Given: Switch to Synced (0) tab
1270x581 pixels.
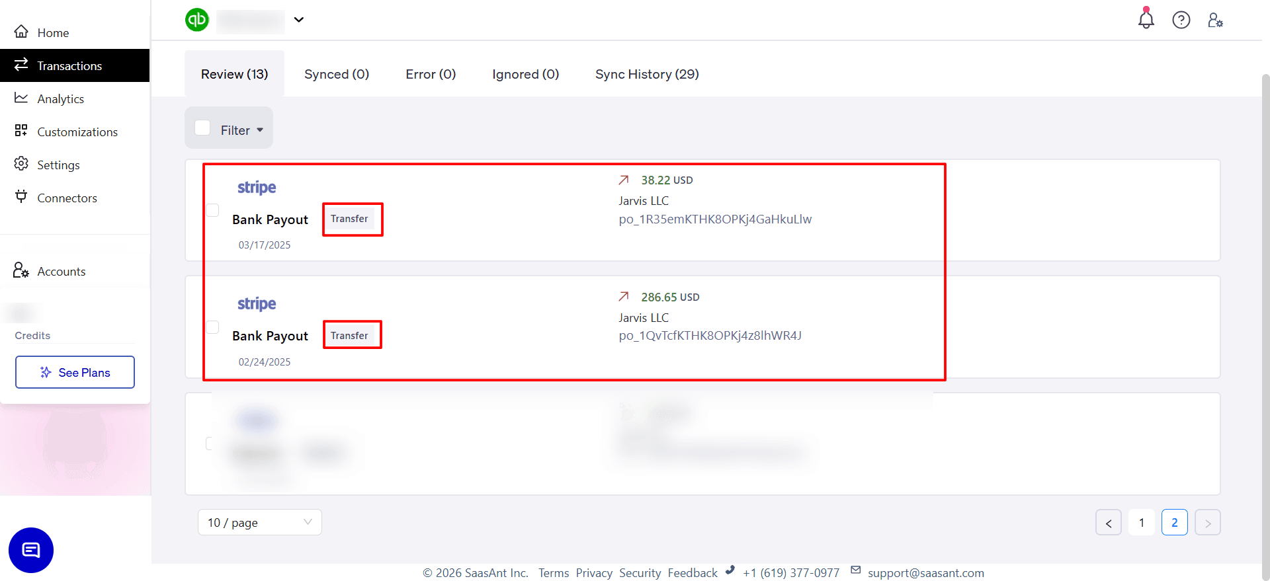Looking at the screenshot, I should (337, 74).
